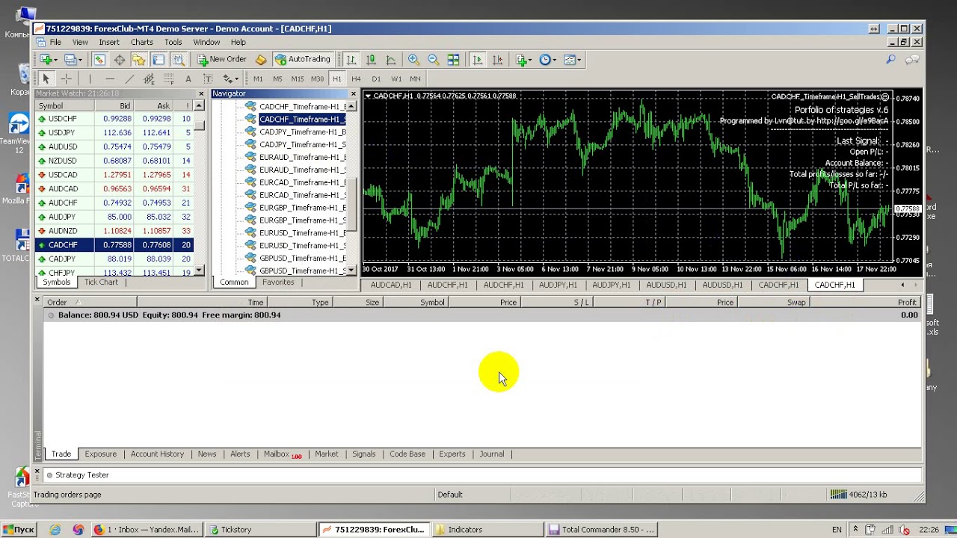
Task: Open the Insert menu
Action: coord(109,43)
